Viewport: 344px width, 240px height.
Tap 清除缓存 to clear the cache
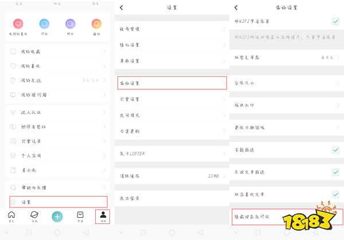[172, 176]
